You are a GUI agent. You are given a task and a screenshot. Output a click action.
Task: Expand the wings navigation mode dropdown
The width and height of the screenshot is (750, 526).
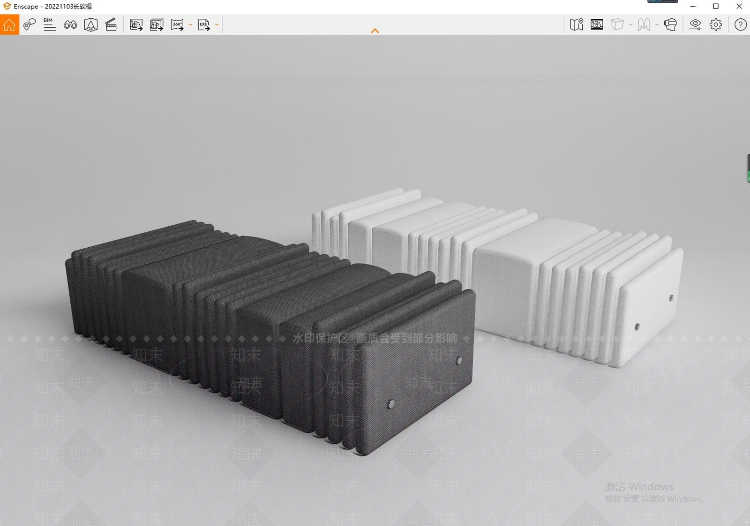point(657,24)
